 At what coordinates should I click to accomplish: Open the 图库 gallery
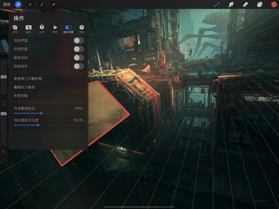[7, 4]
